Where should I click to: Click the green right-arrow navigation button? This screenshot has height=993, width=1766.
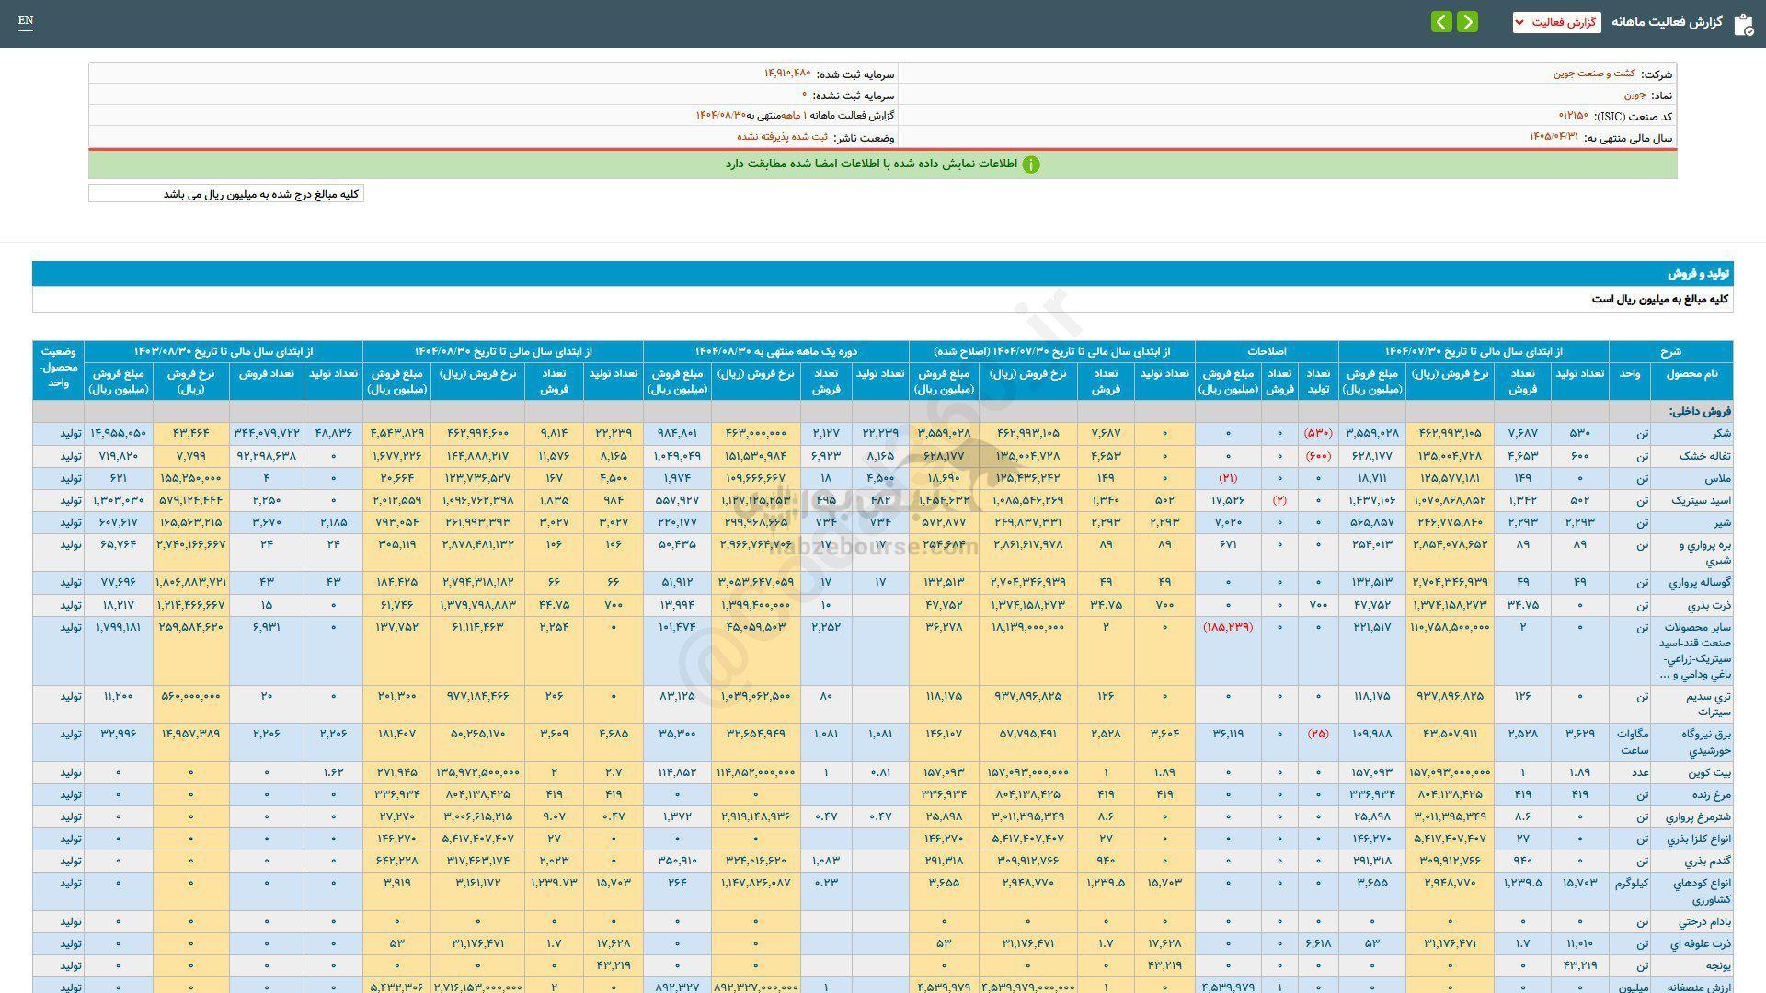click(x=1468, y=22)
